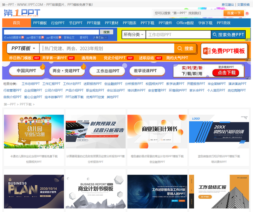
Task: Open 文章投稿 link
Action: pyautogui.click(x=243, y=5)
